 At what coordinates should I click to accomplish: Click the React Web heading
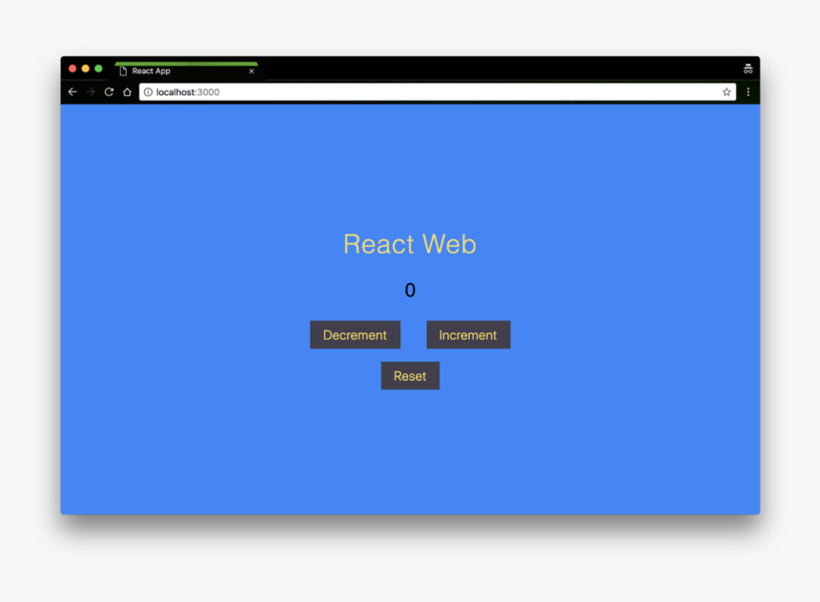coord(409,244)
